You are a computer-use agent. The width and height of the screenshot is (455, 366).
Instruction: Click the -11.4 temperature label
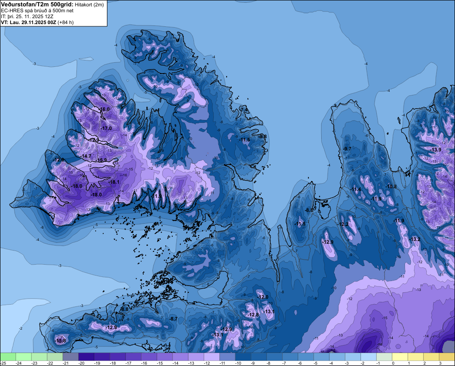point(356,190)
